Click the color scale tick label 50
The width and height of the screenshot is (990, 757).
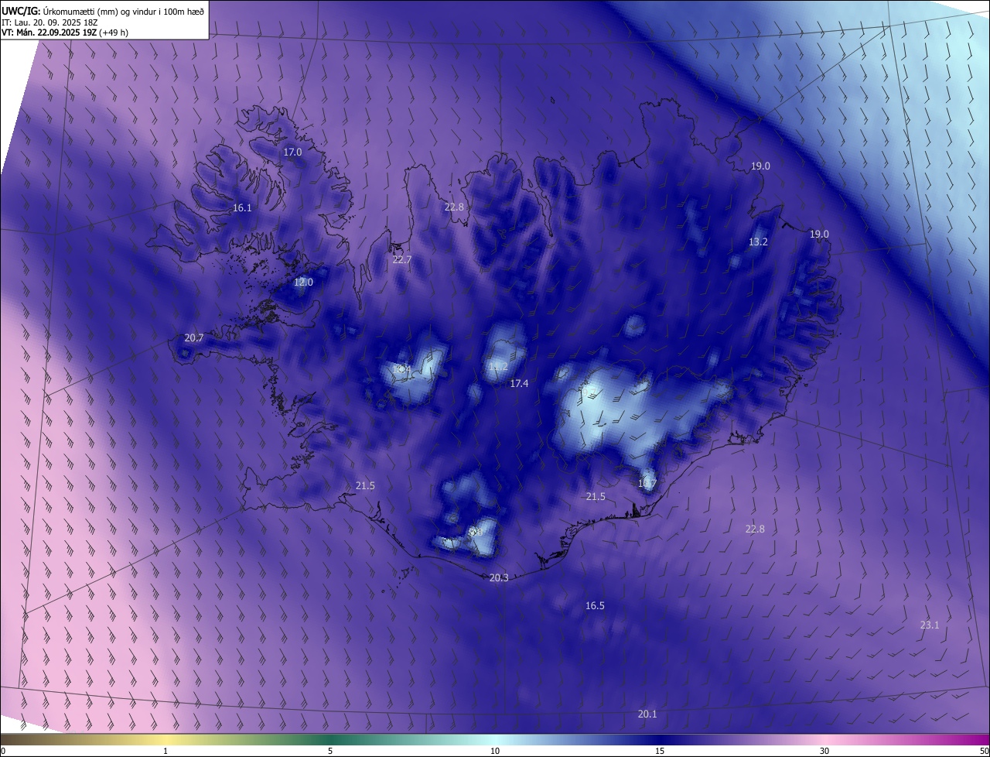(x=984, y=751)
